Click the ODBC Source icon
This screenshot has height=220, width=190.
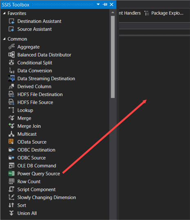coord(11,158)
